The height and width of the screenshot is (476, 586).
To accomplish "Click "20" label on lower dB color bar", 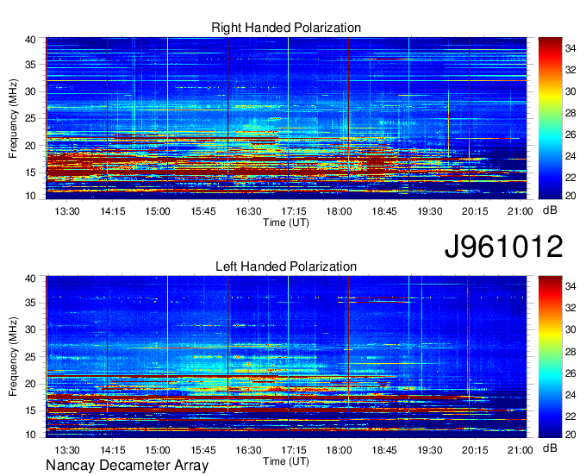I will point(570,434).
